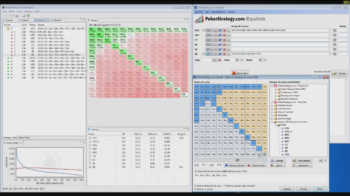This screenshot has width=350, height=196.
Task: Open the Tools menu in HRC
Action: tap(20, 11)
